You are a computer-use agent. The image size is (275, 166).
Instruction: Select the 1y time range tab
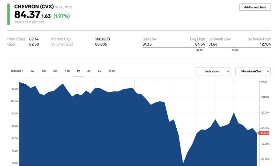pos(78,71)
